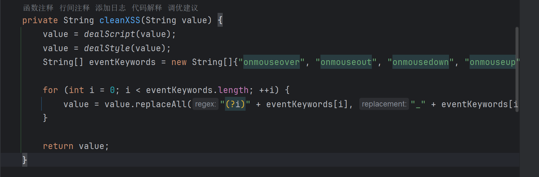Place cursor in the "onmouseout" string
The height and width of the screenshot is (177, 539).
point(346,62)
